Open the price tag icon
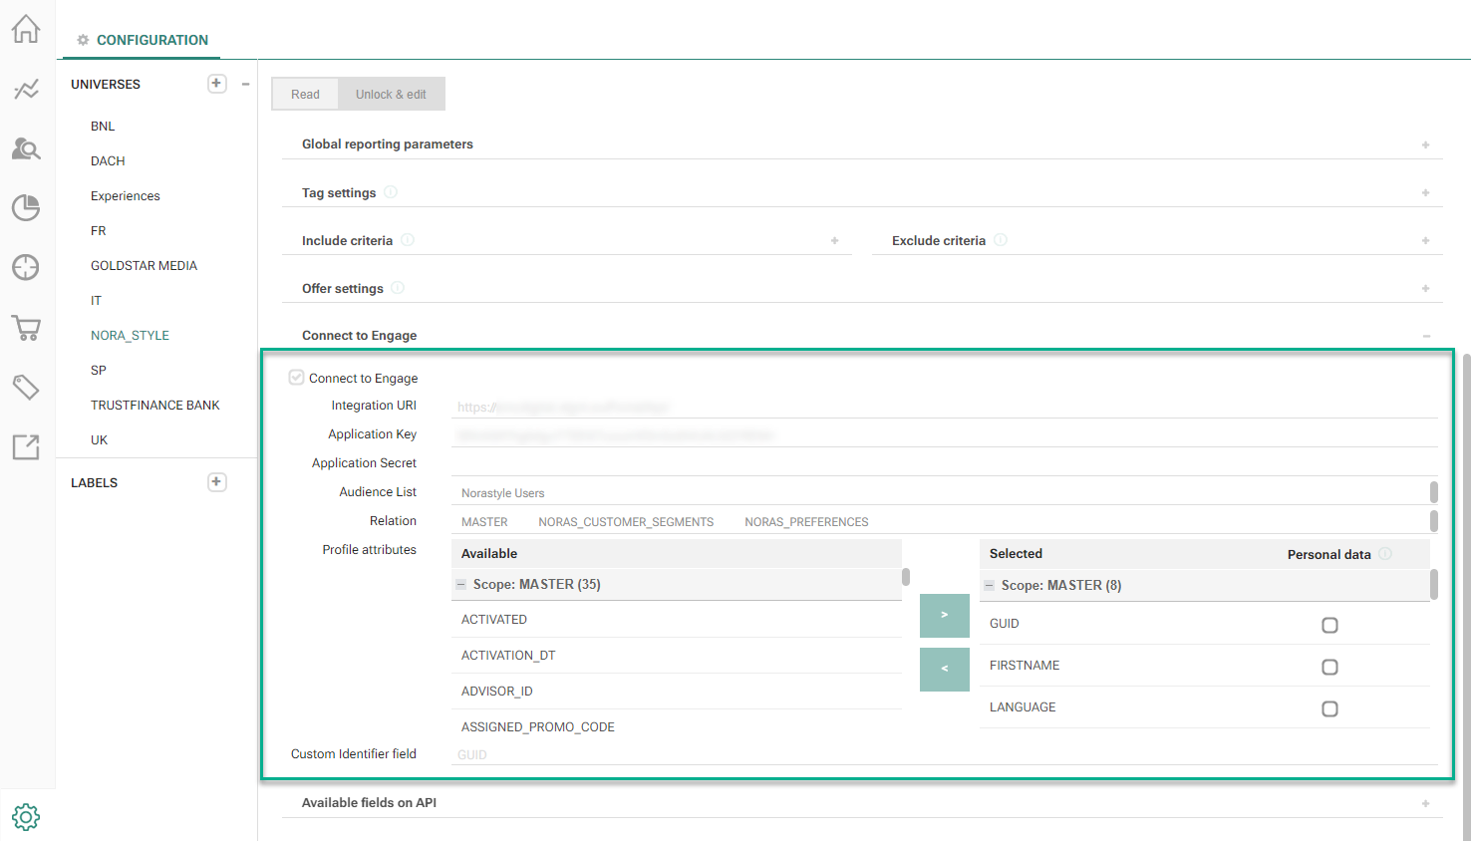The height and width of the screenshot is (841, 1471). (26, 387)
